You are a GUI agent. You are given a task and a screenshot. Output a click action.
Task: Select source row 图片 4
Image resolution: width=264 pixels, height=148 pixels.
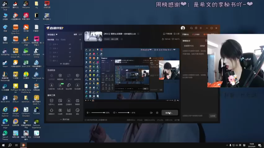[64, 57]
